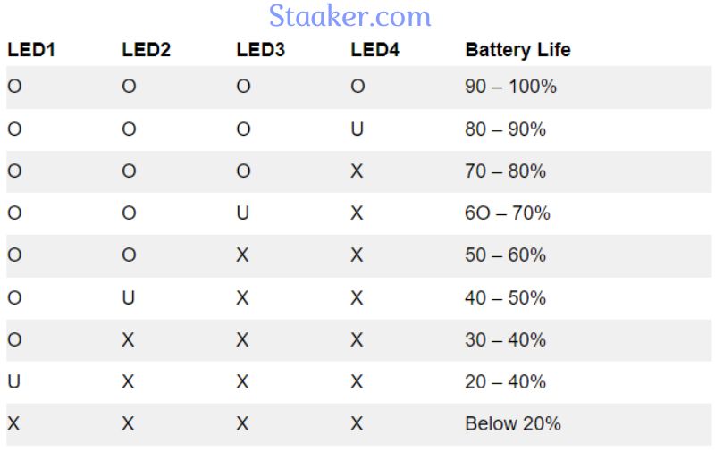Click the Staaker.com watermark link
The width and height of the screenshot is (715, 476).
349,16
